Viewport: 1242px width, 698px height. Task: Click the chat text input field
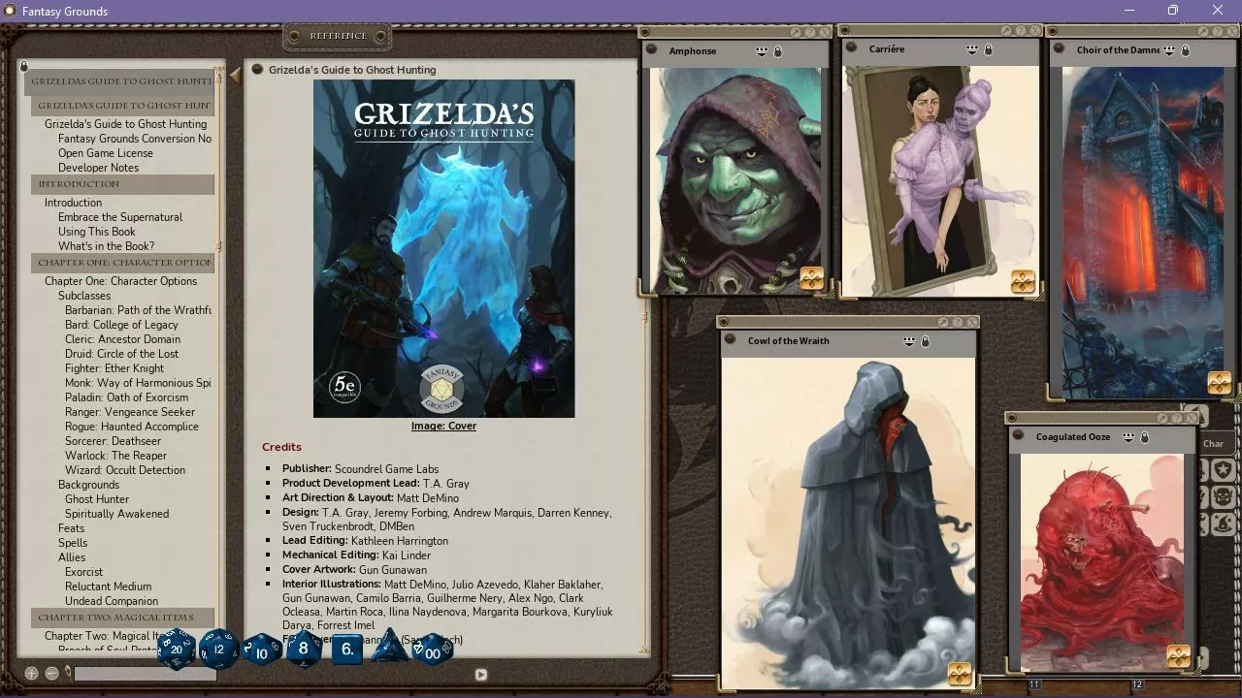tap(146, 673)
